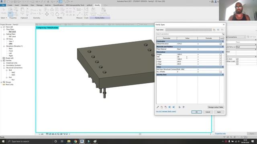Click the Delete type icon in Family Types
The image size is (257, 144).
tap(222, 30)
